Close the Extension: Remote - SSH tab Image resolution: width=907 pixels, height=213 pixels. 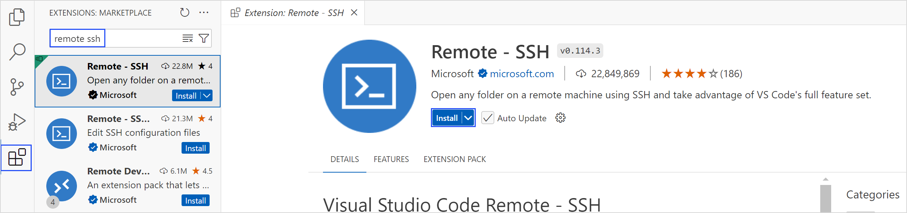tap(354, 13)
